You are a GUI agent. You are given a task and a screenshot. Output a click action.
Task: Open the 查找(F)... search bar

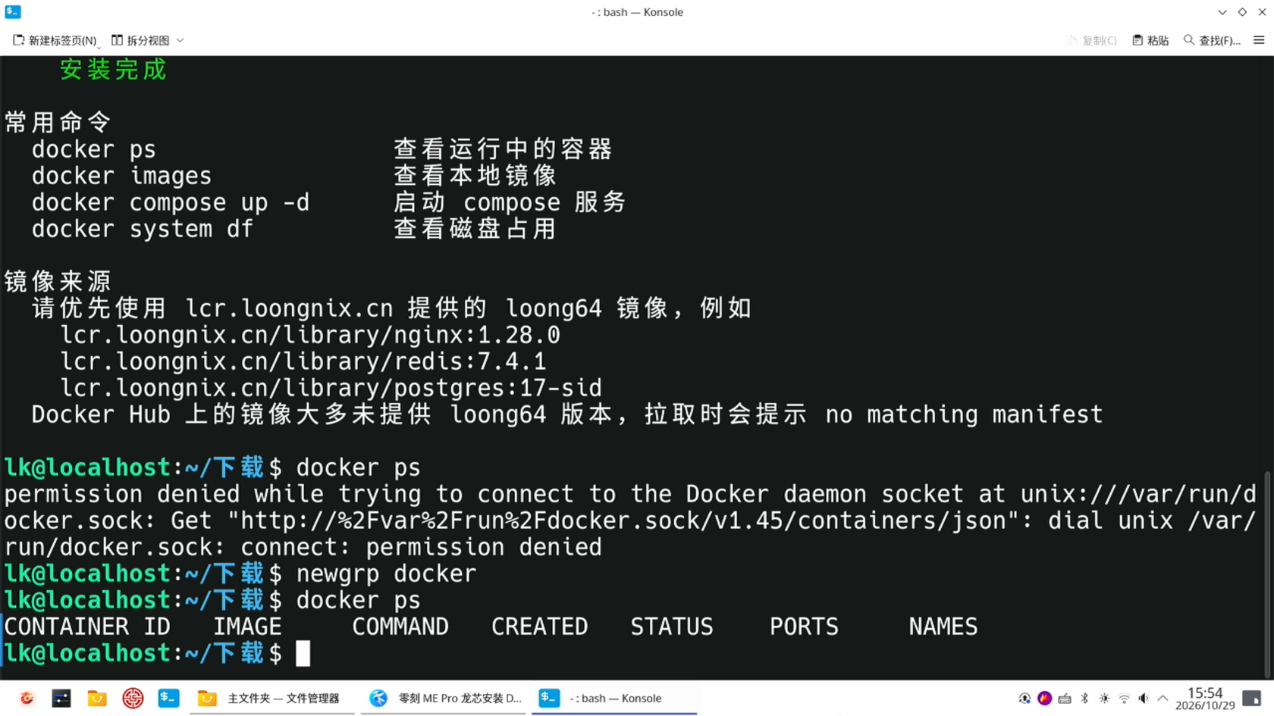(1212, 40)
